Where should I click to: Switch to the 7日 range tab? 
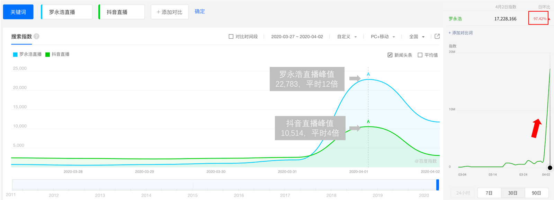[x=489, y=193]
